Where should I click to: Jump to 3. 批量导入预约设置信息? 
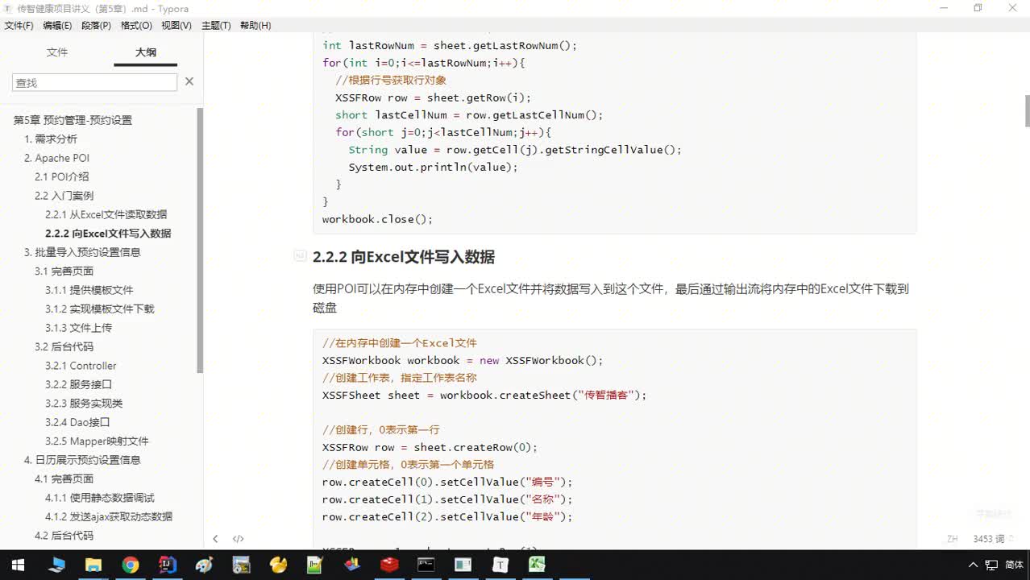82,252
